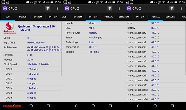
Task: Open the overflow menu on the SoC screen
Action: (x=57, y=8)
